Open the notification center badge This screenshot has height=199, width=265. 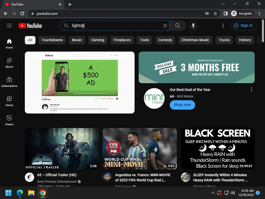click(258, 193)
